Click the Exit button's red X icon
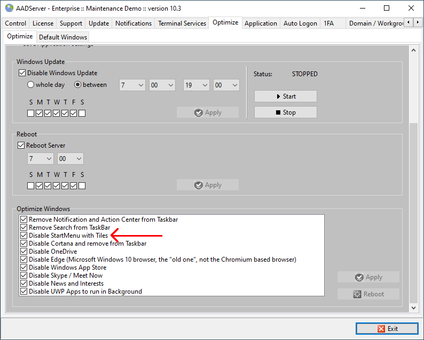This screenshot has height=340, width=424. (x=381, y=329)
